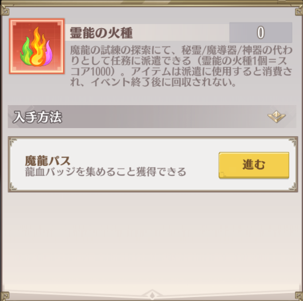Click the 霊能の火種 flame item icon
The image size is (303, 301).
click(37, 46)
